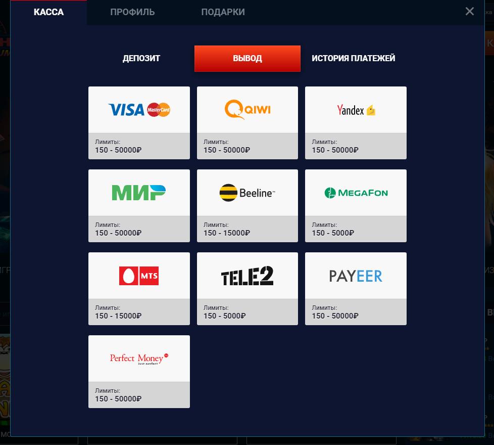This screenshot has width=494, height=445.
Task: Select Perfect Money payment logo
Action: click(x=139, y=359)
